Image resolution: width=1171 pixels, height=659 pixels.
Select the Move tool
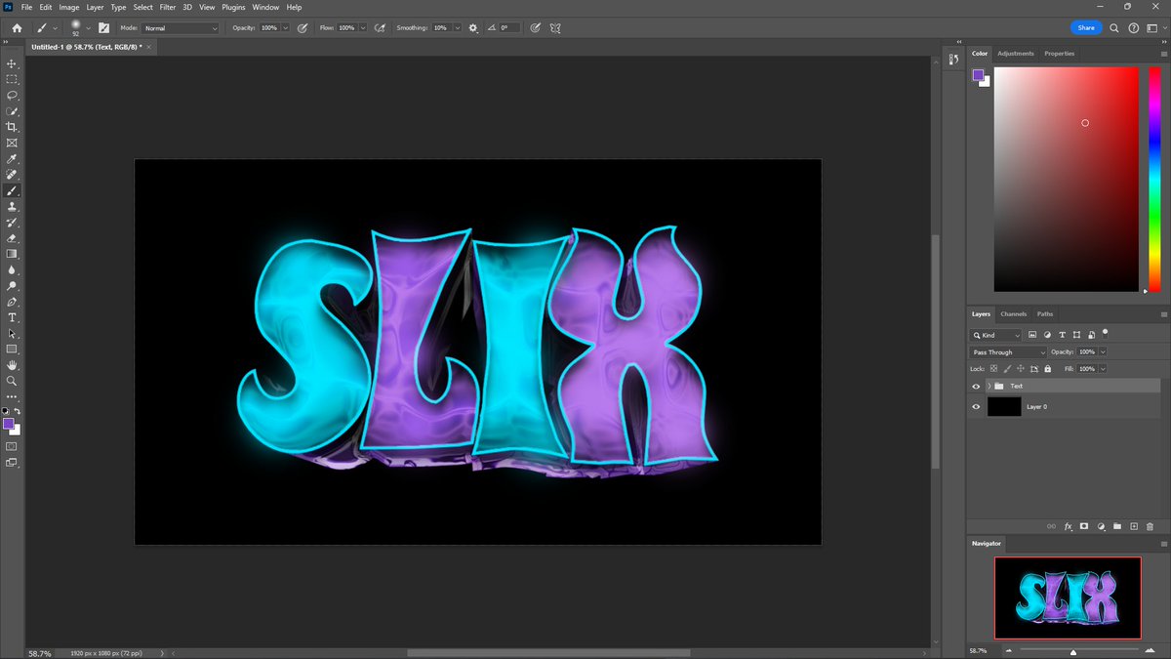[12, 64]
